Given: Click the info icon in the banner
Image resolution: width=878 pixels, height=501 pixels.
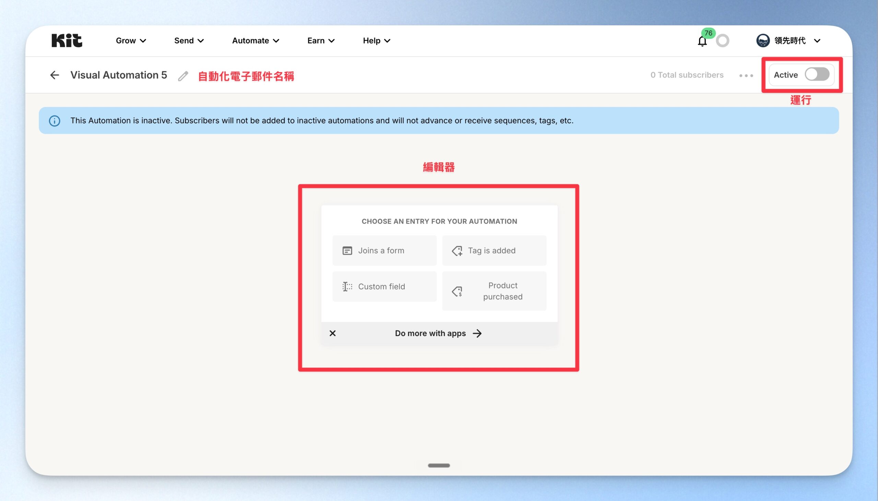Looking at the screenshot, I should [54, 121].
